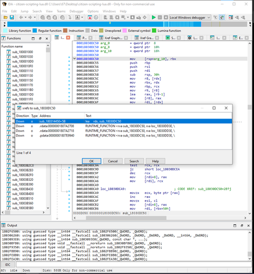Jump back using the left arrow icon
254x274 pixels.
pyautogui.click(x=21, y=18)
